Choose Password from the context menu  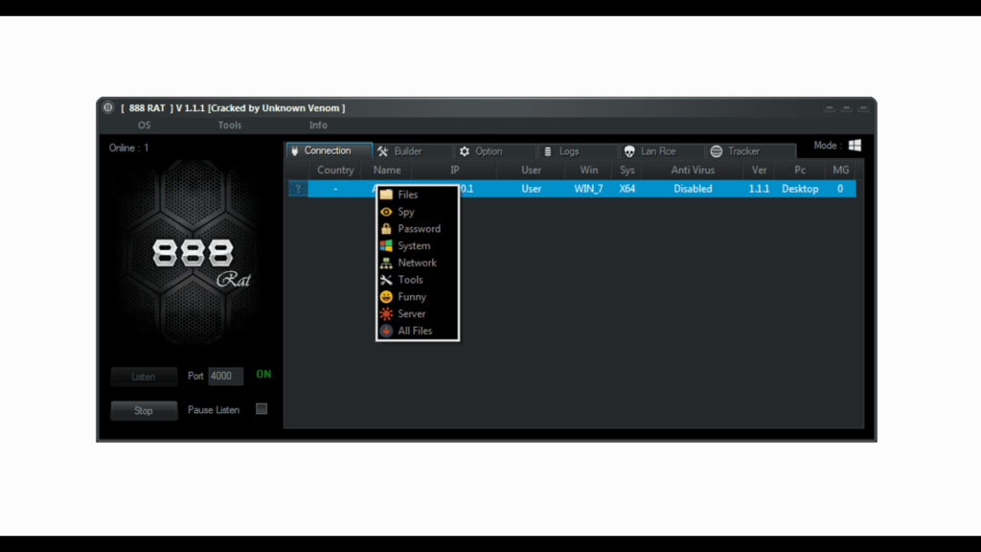(x=418, y=228)
